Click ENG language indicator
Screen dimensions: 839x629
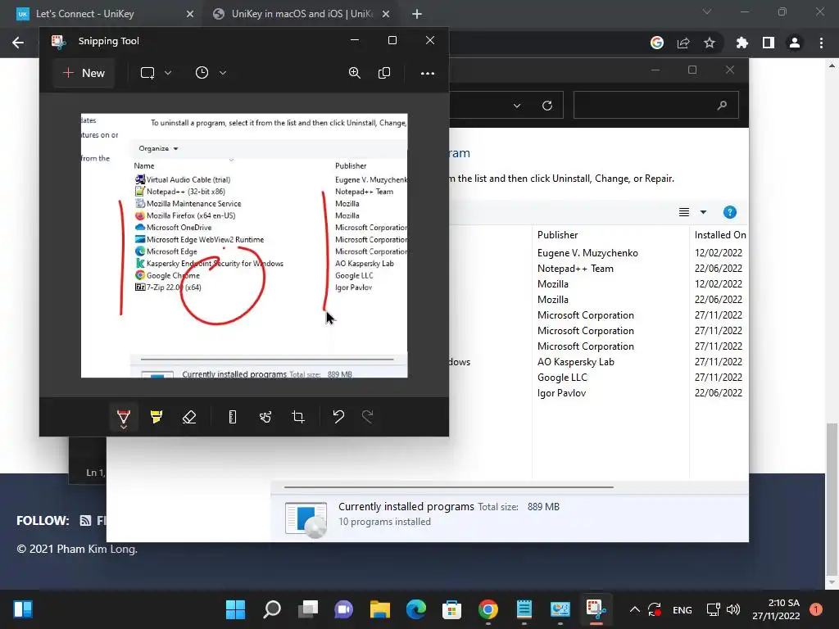(683, 609)
